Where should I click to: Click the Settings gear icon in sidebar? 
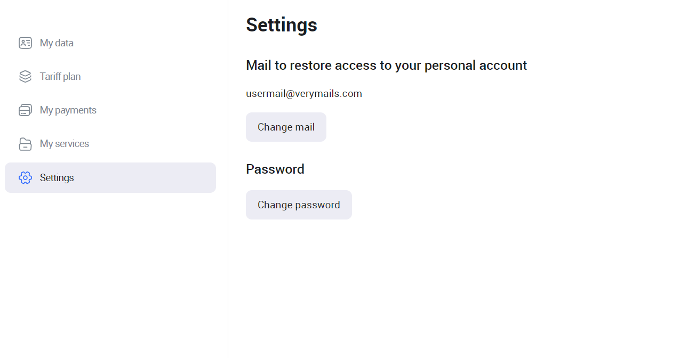click(25, 178)
